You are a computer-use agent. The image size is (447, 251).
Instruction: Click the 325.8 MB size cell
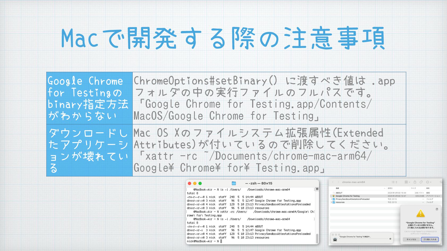click(420, 196)
